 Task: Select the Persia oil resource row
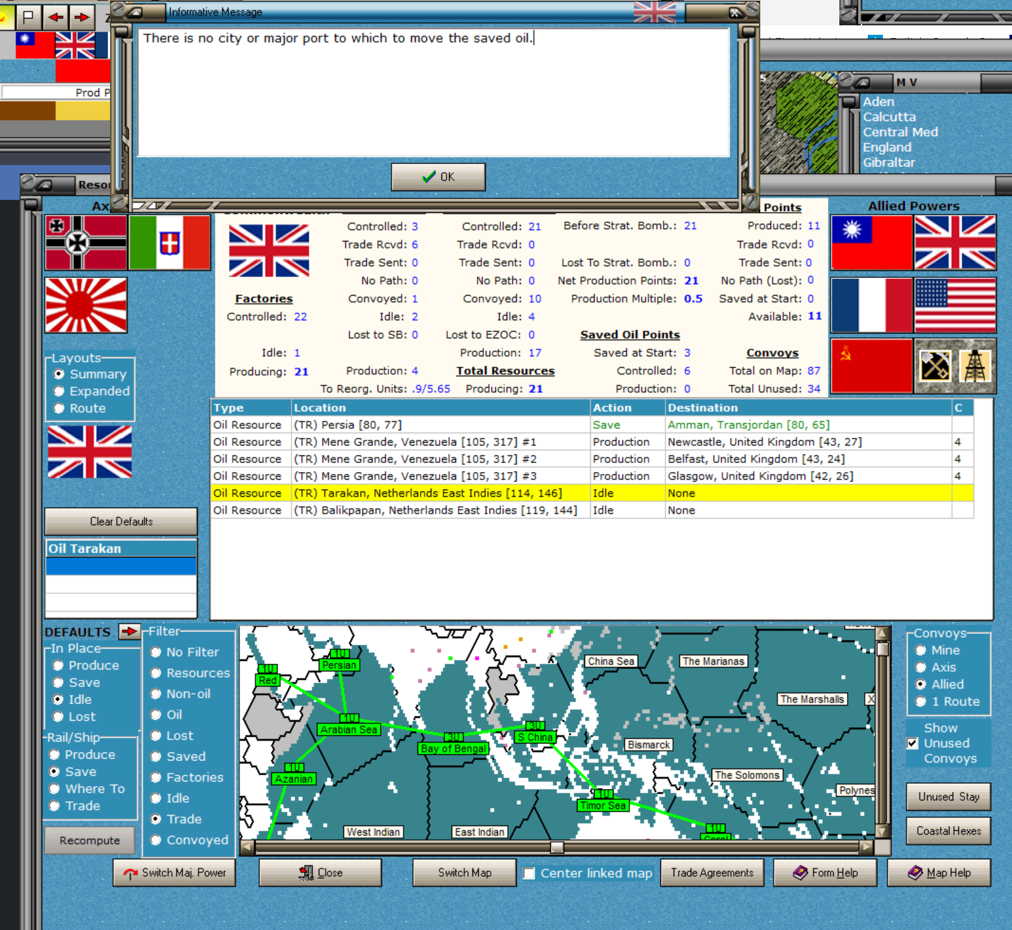[x=591, y=425]
